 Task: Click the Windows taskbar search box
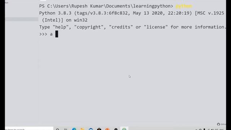pyautogui.click(x=29, y=129)
